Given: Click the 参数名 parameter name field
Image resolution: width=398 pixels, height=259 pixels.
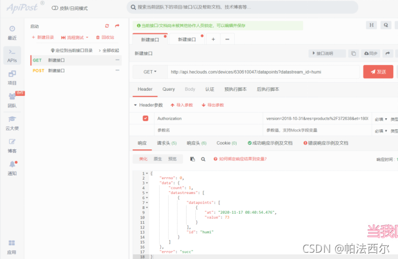Looking at the screenshot, I should point(208,130).
